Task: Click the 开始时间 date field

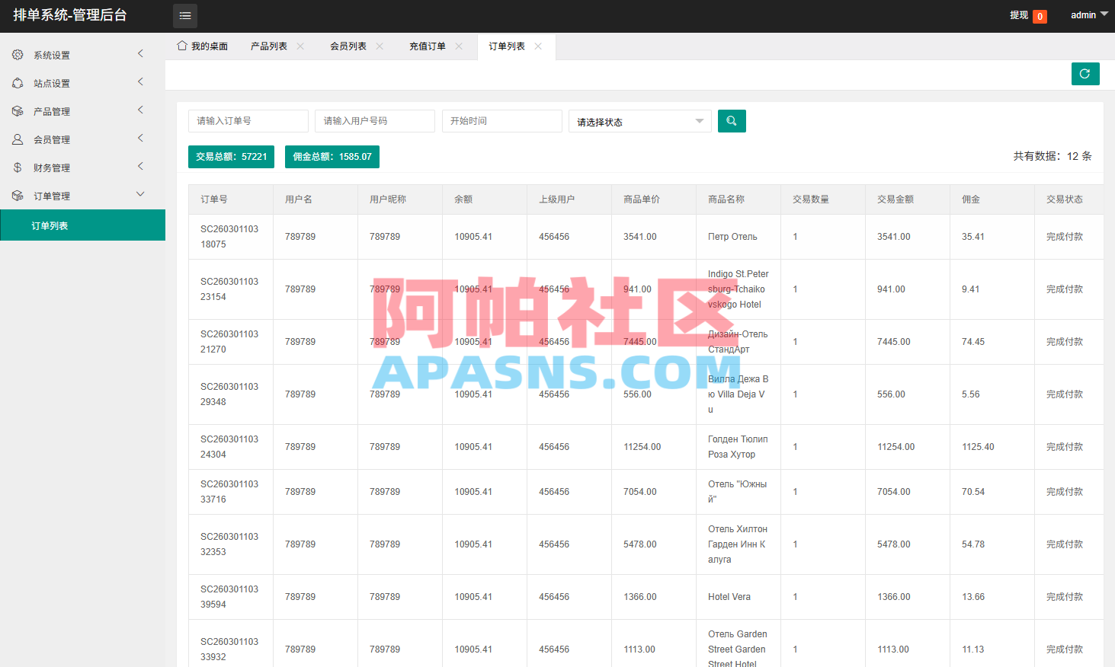Action: coord(502,121)
